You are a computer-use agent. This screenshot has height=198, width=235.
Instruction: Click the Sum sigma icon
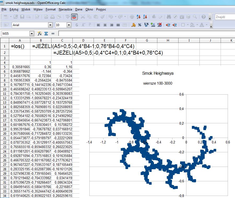[x=46, y=34]
